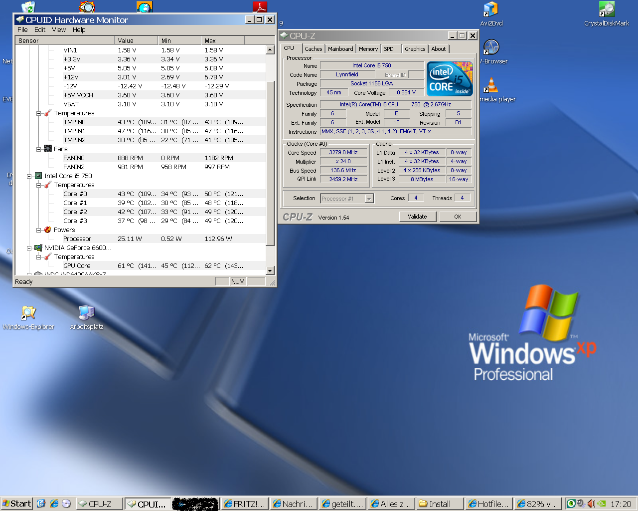This screenshot has width=638, height=511.
Task: Click the thermometer icon beside GPU Temperatures
Action: (48, 256)
